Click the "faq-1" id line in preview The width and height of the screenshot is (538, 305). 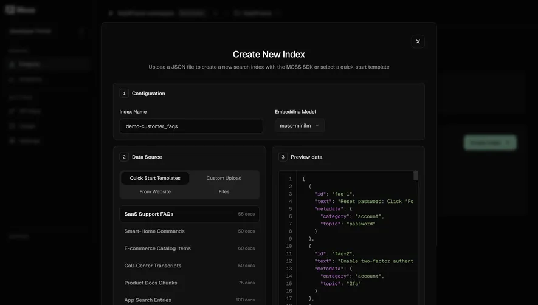pos(334,194)
